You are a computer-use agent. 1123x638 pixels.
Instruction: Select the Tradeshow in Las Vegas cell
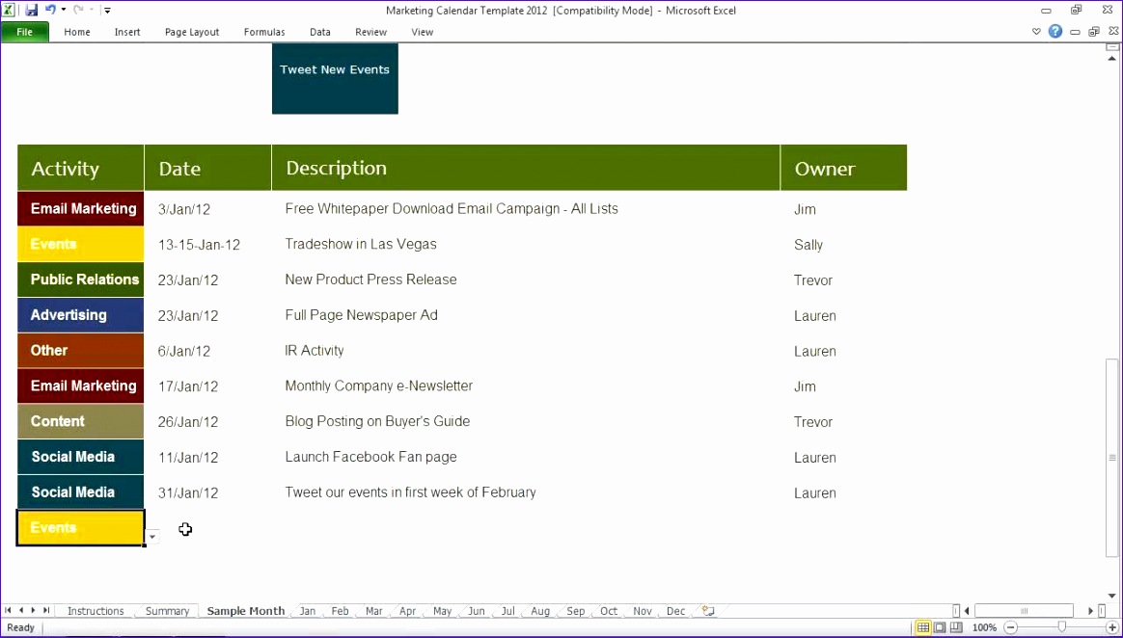coord(361,245)
